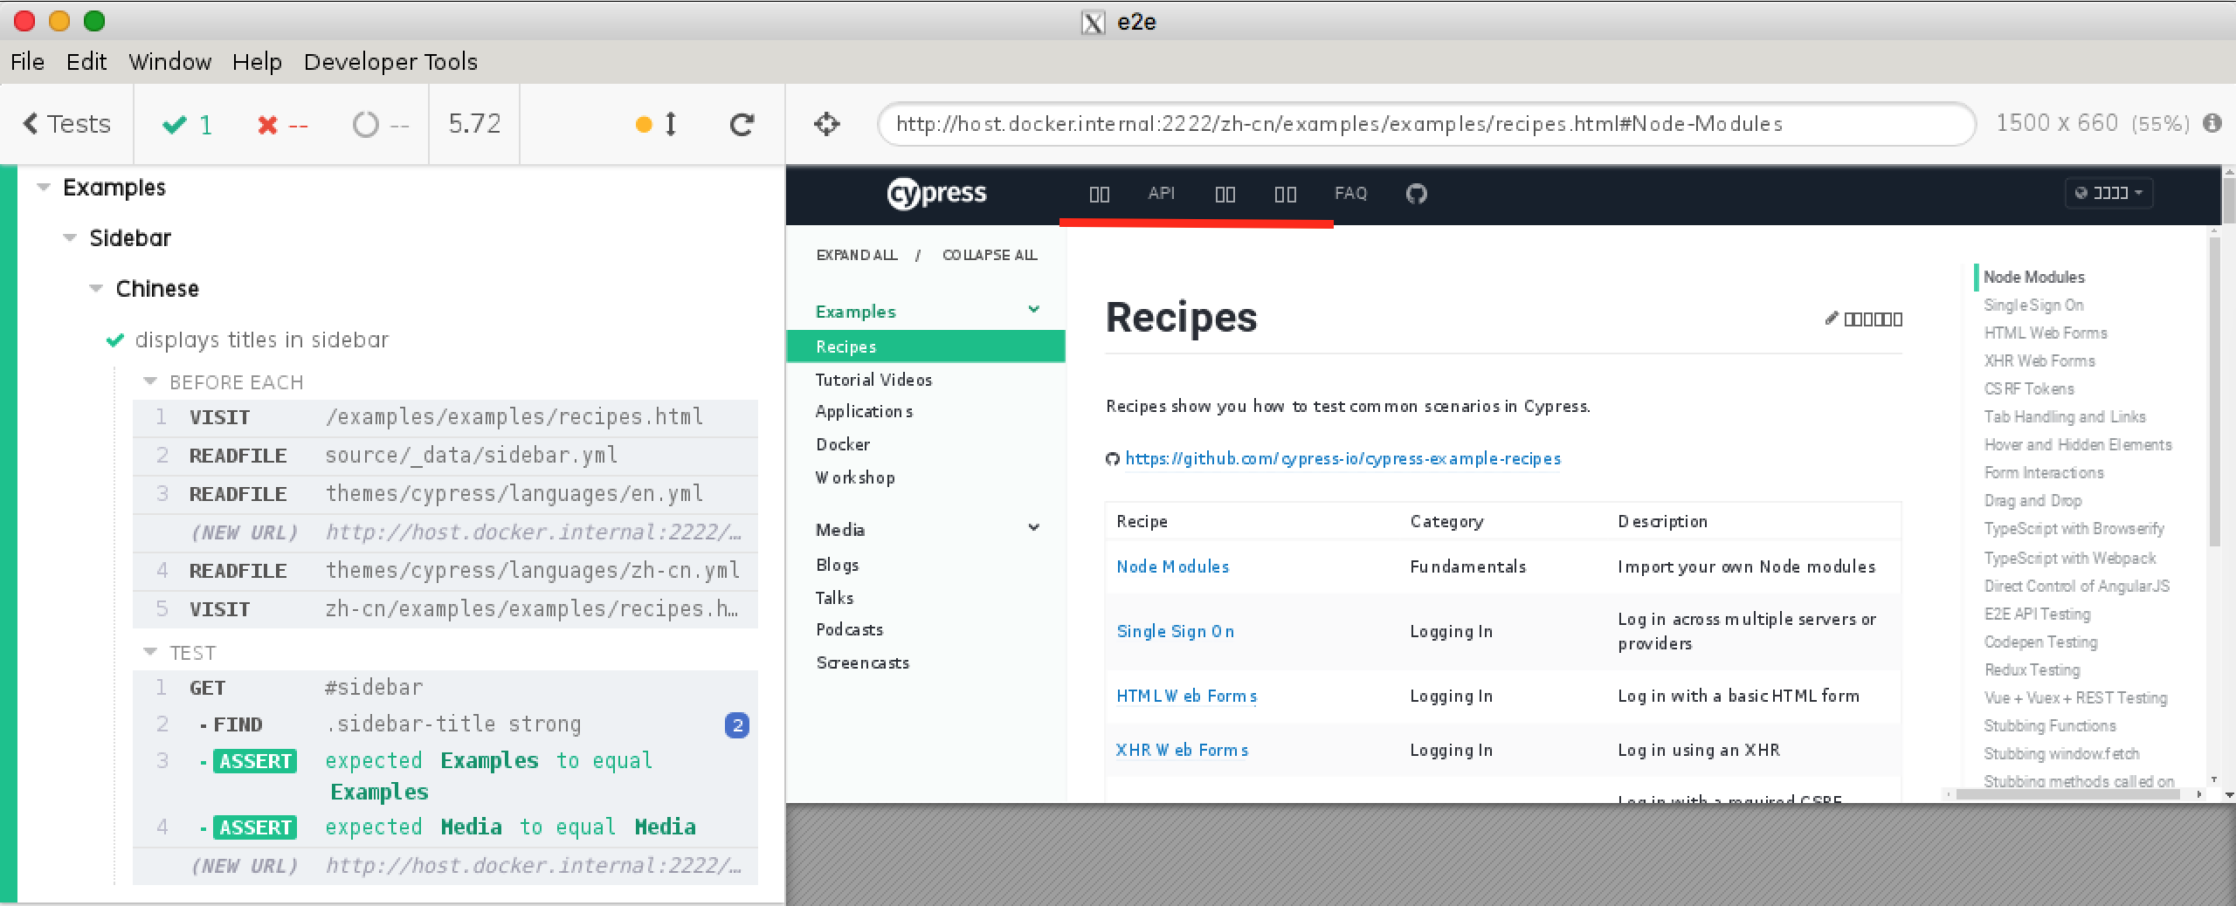The height and width of the screenshot is (906, 2236).
Task: Jump to CSRF Tokens in table of contents
Action: (x=2028, y=388)
